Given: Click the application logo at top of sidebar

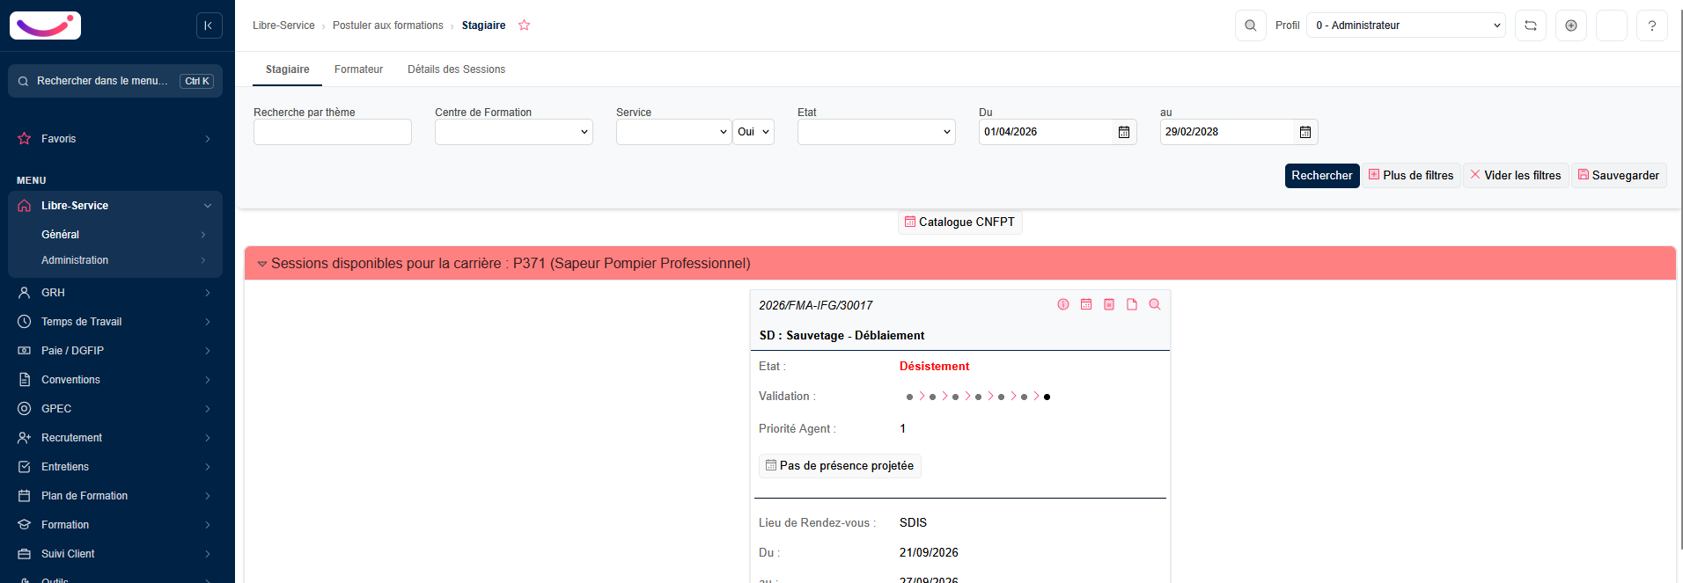Looking at the screenshot, I should [x=45, y=26].
